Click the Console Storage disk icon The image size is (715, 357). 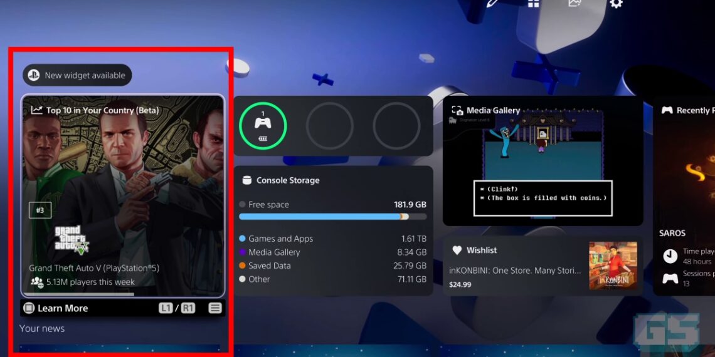[246, 180]
